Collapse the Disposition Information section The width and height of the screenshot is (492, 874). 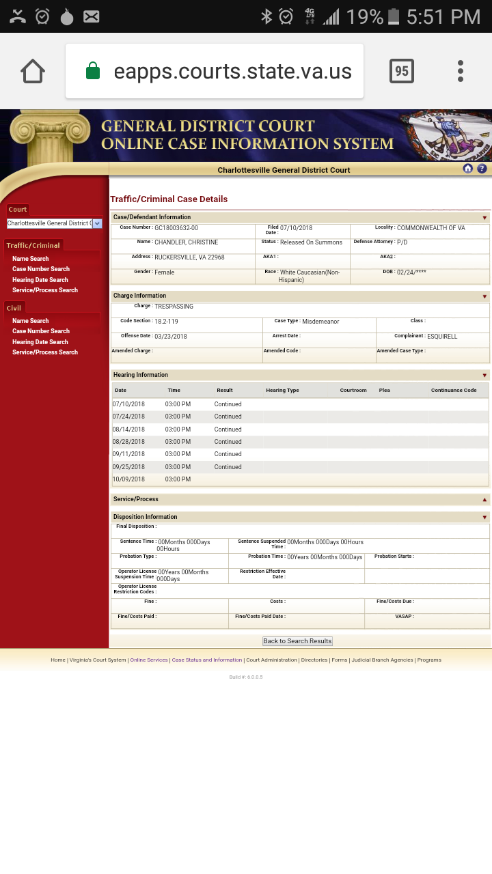[484, 518]
